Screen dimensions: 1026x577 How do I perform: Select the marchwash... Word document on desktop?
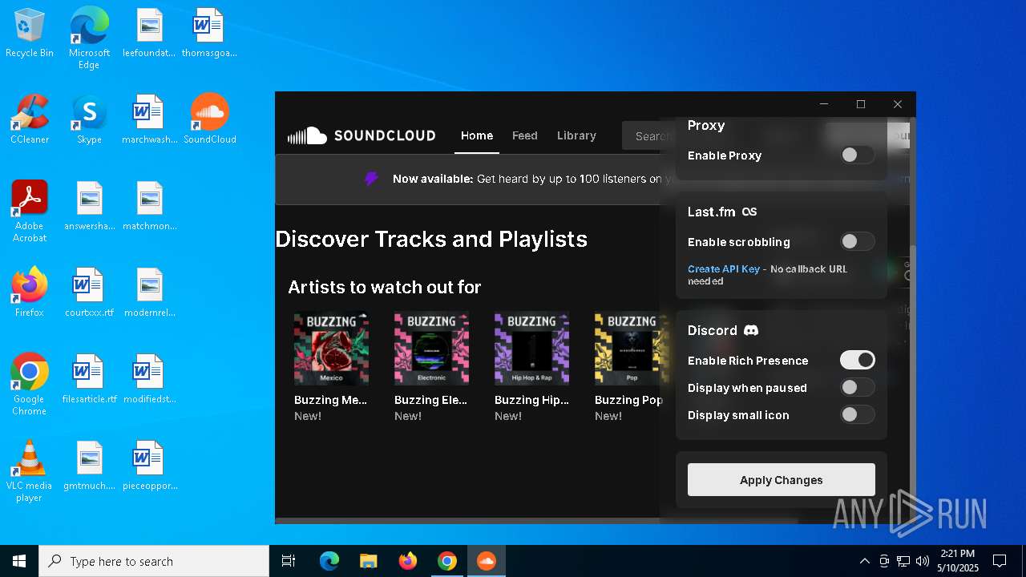[149, 119]
